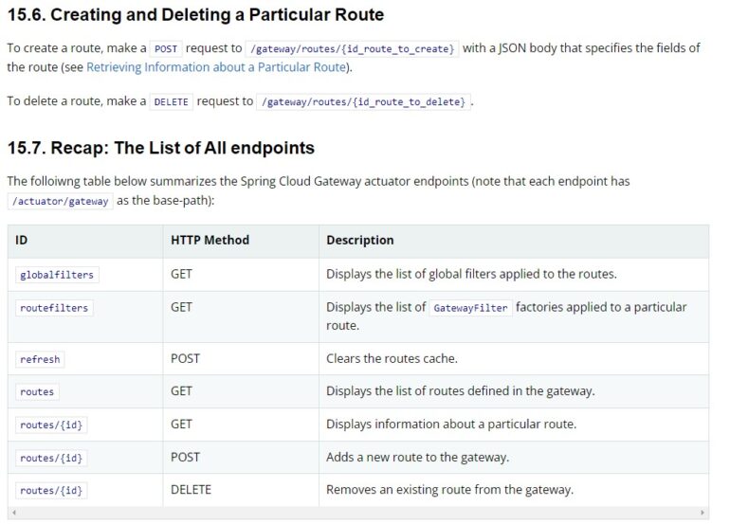Click the horizontal scrollbar track under the table
The height and width of the screenshot is (524, 730).
pos(358,513)
